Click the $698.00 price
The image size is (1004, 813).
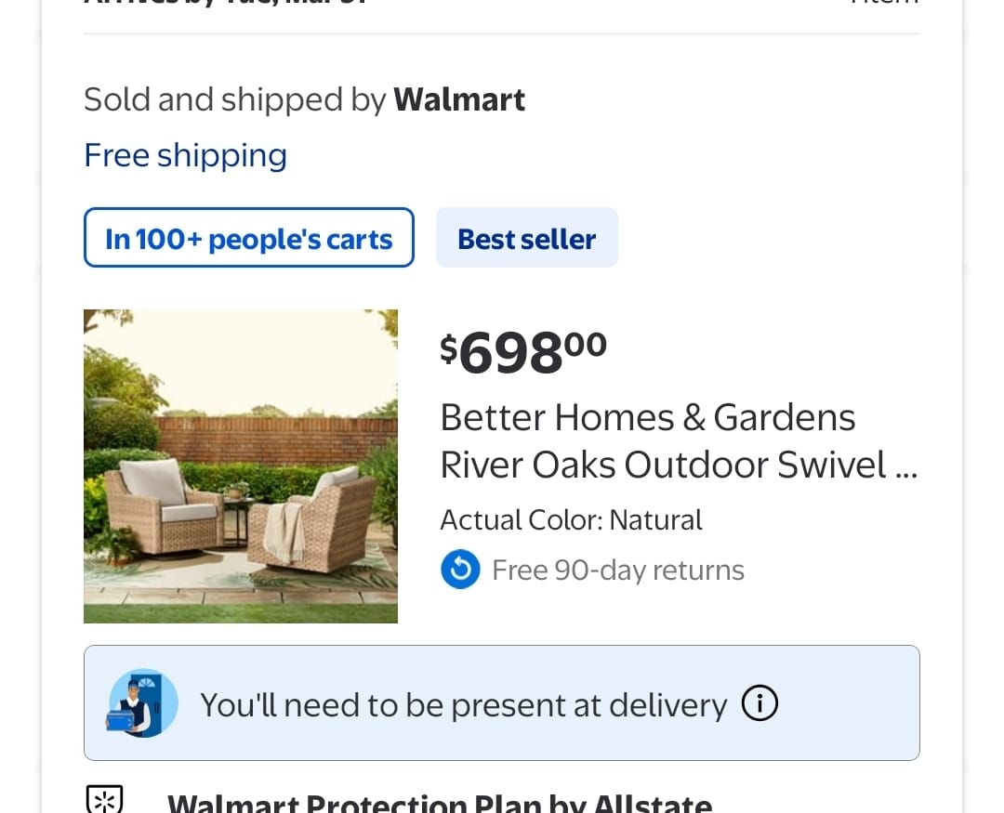coord(523,352)
